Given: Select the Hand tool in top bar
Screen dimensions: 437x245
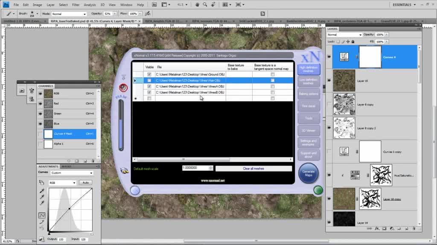Looking at the screenshot, I should 197,4.
